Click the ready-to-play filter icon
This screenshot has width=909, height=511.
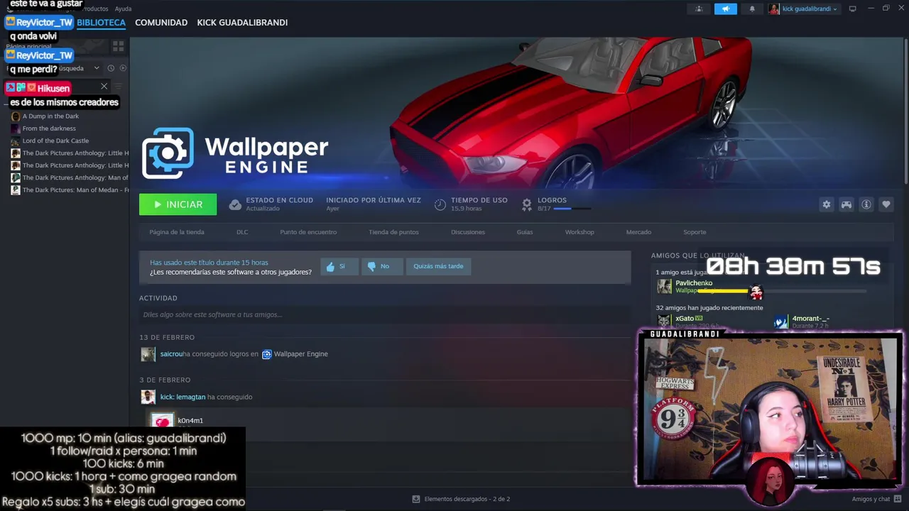coord(123,68)
